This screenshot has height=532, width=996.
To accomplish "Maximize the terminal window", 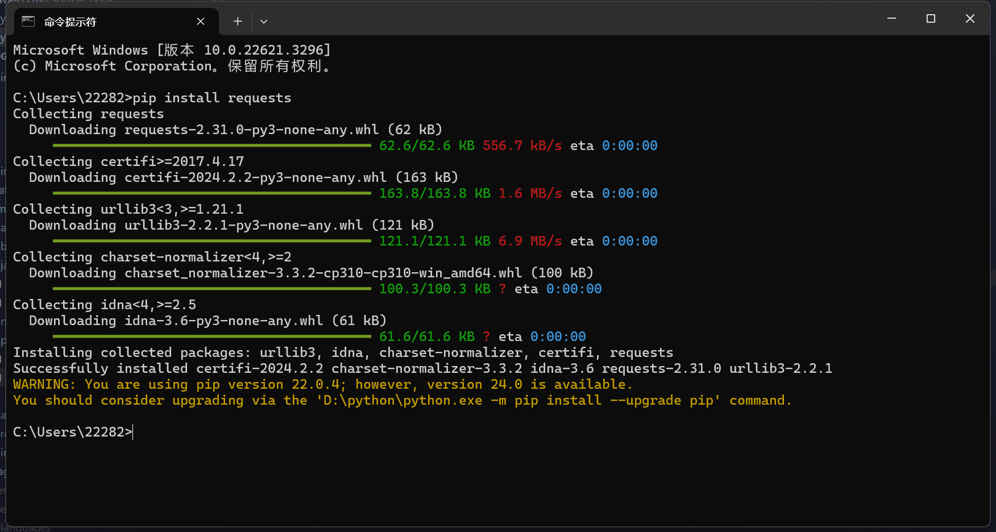I will pos(931,19).
